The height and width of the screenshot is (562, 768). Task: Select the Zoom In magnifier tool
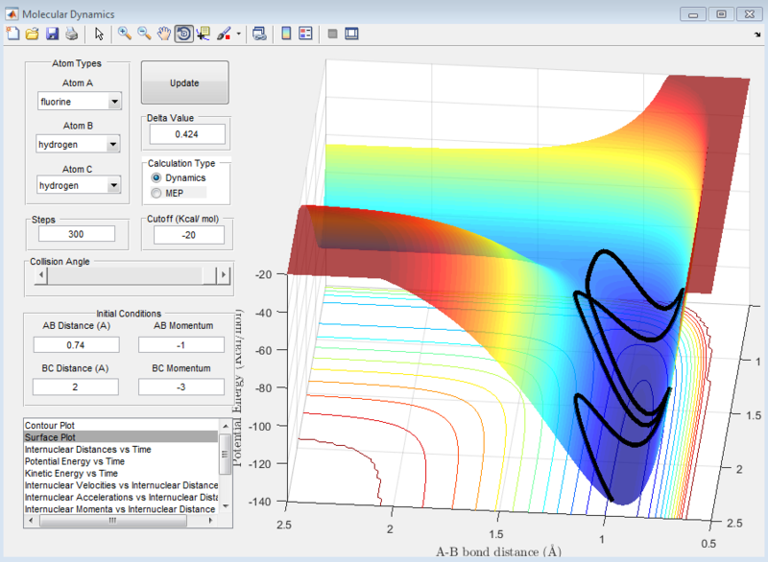124,34
